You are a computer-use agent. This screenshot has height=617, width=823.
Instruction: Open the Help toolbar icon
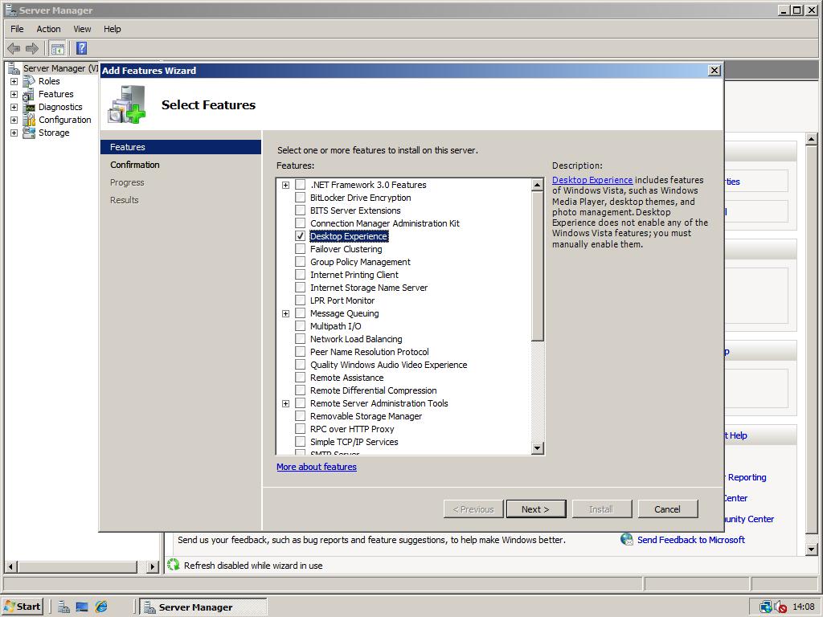click(81, 48)
